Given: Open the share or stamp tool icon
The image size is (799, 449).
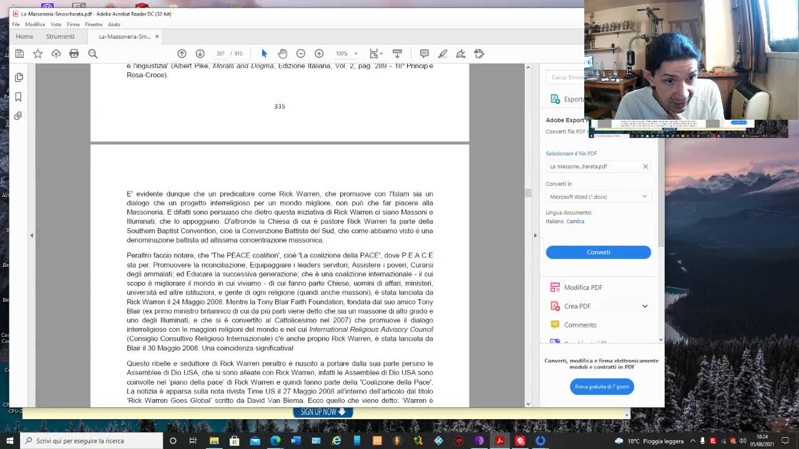Looking at the screenshot, I should click(x=479, y=54).
